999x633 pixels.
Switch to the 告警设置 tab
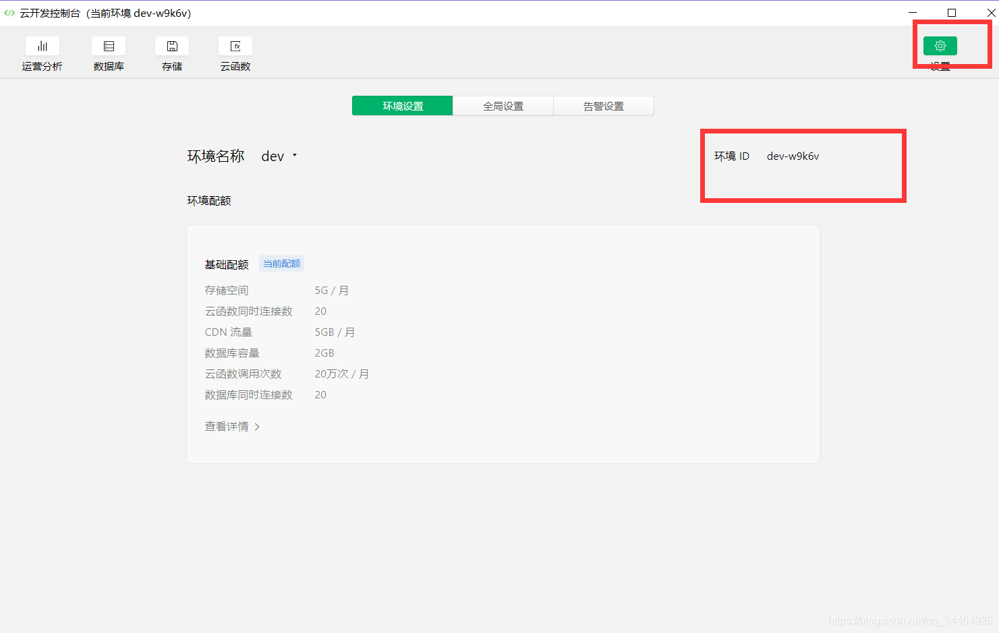pyautogui.click(x=604, y=106)
